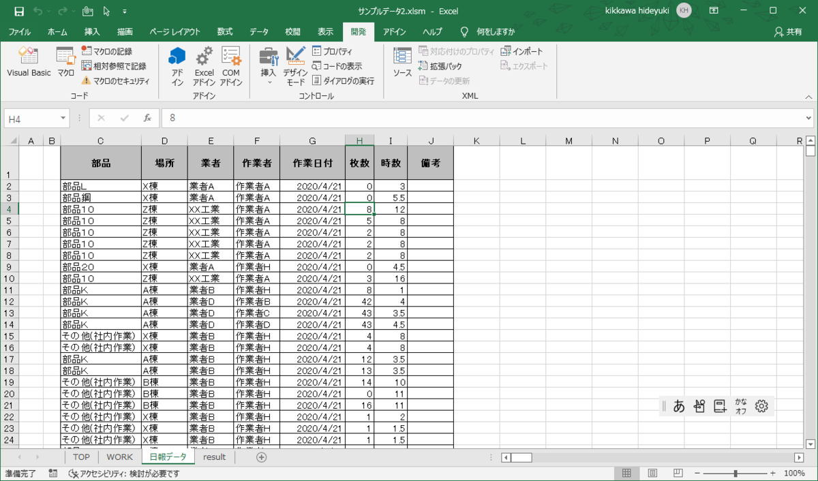Open the XML Source pane

402,63
